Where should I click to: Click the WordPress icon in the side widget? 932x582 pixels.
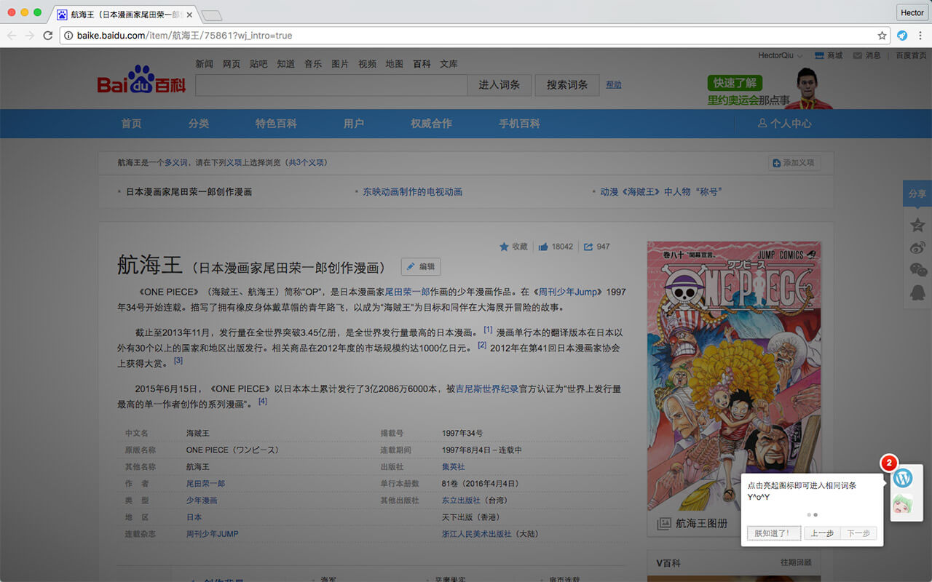pyautogui.click(x=903, y=478)
